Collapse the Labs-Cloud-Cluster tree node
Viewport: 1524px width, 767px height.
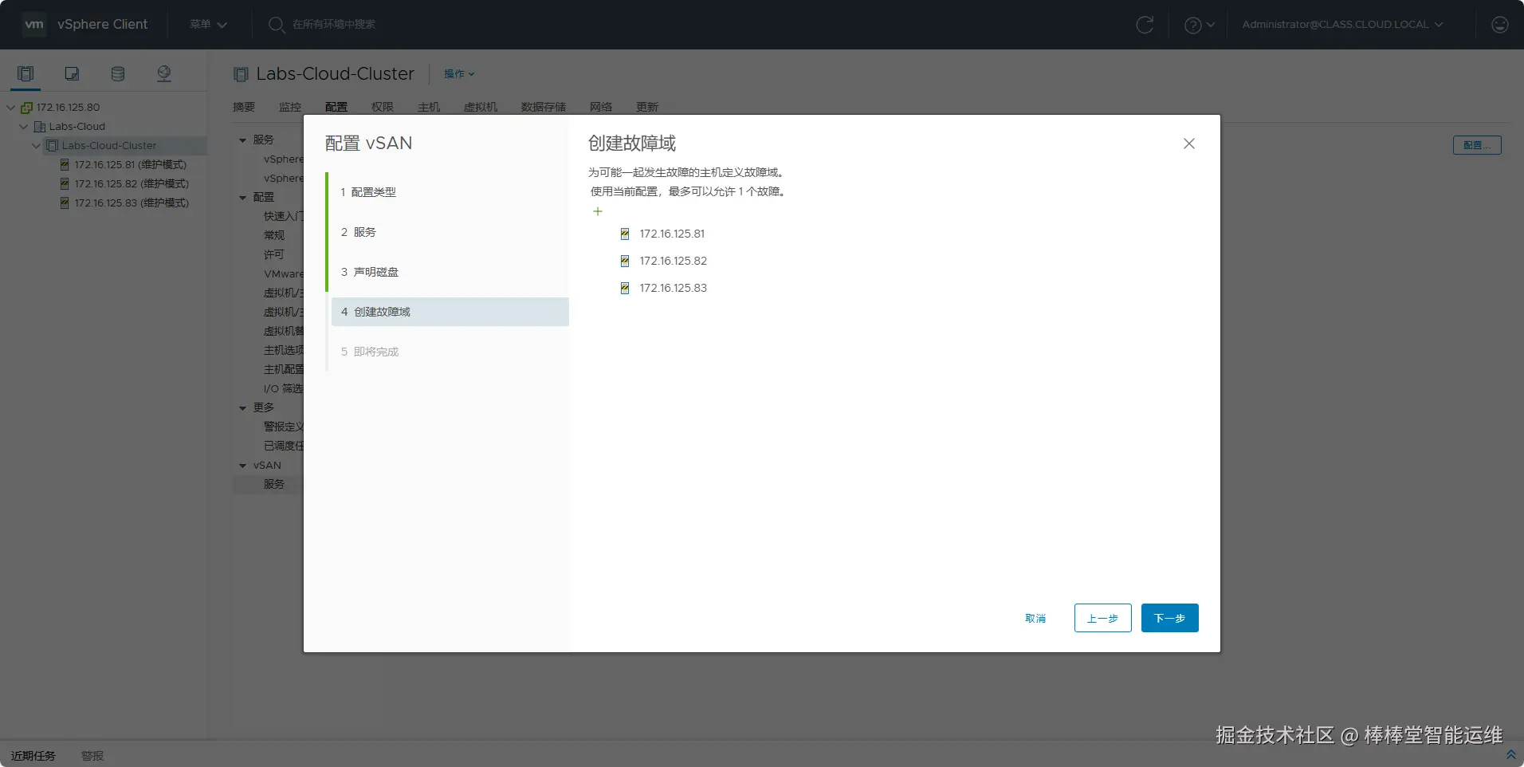[x=37, y=146]
